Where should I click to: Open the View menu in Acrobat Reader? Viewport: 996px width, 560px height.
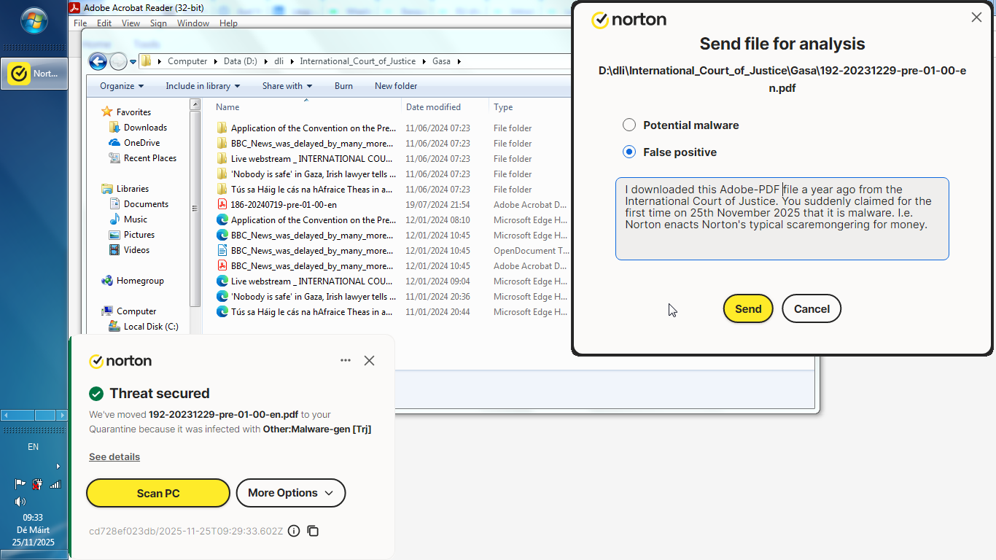(131, 23)
